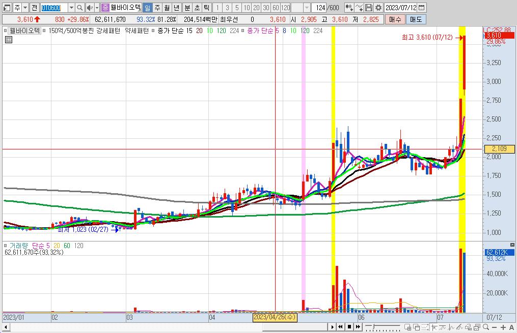Click the 웰바이오텍 legend label button
Screen dimensions: 517x333
tap(25, 31)
